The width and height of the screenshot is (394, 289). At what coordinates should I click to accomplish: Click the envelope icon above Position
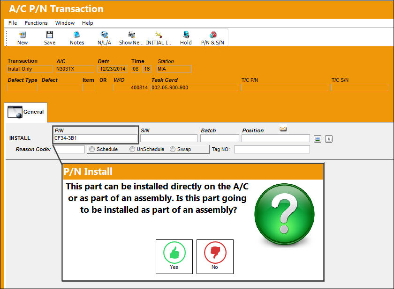click(x=283, y=129)
